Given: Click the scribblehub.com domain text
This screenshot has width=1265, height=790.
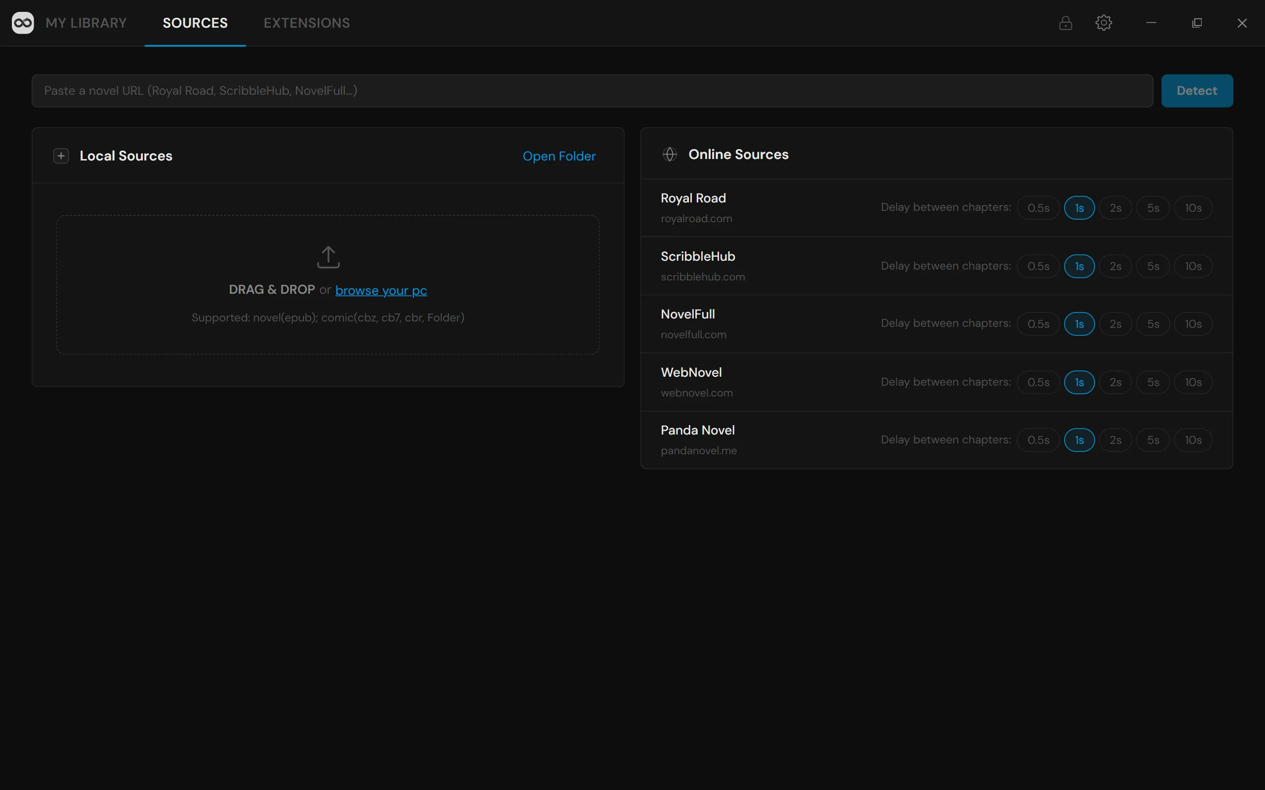Looking at the screenshot, I should pyautogui.click(x=703, y=277).
